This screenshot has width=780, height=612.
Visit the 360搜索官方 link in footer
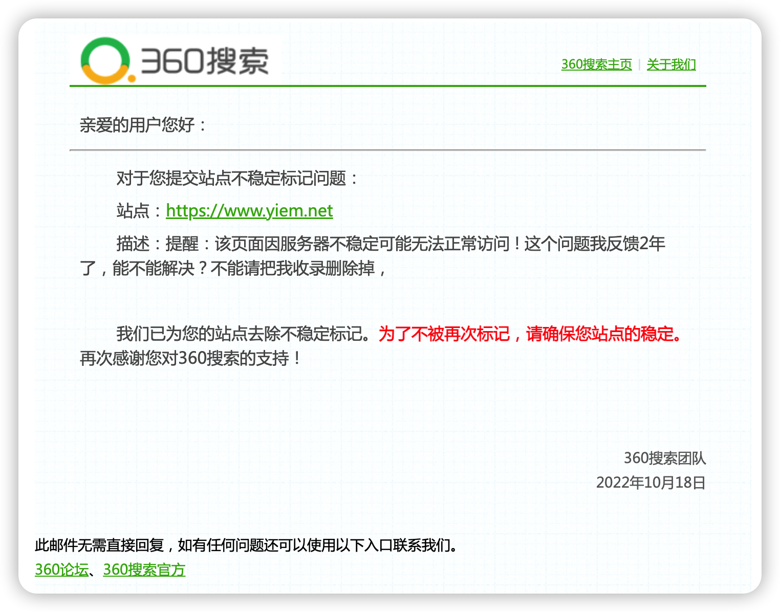pos(144,570)
